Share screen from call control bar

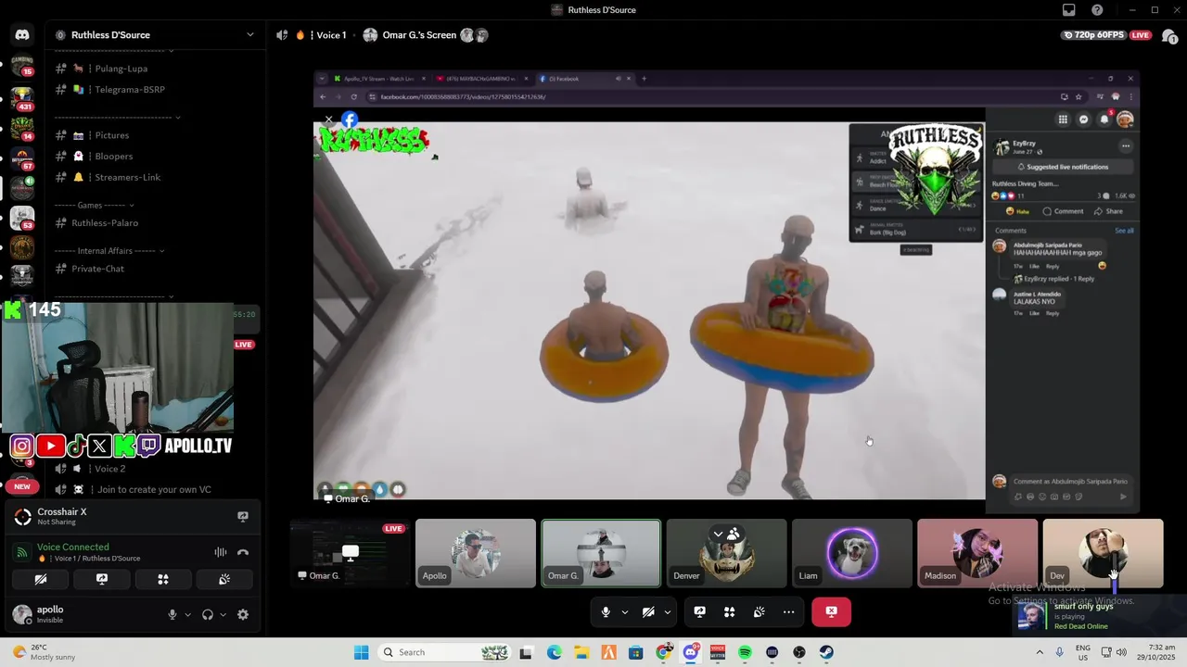click(700, 611)
